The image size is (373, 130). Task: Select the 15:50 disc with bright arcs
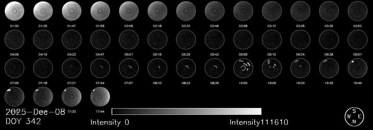pyautogui.click(x=243, y=67)
